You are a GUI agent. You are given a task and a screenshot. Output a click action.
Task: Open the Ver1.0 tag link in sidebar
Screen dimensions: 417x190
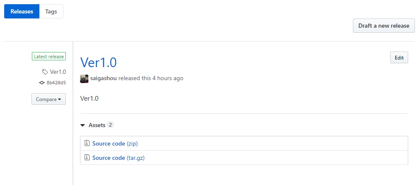(x=58, y=72)
